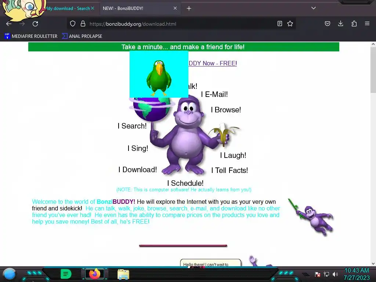Click the page's vertical scrollbar thumb

[373, 69]
